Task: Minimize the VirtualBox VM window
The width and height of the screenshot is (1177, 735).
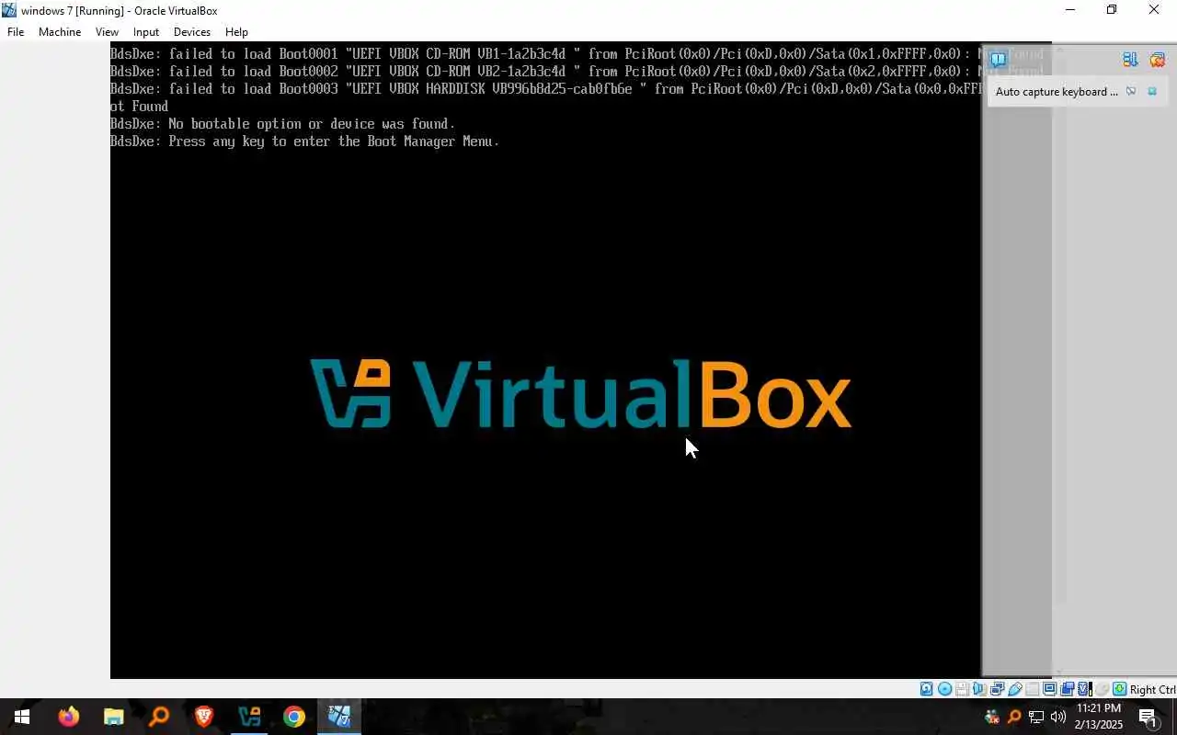Action: point(1069,10)
